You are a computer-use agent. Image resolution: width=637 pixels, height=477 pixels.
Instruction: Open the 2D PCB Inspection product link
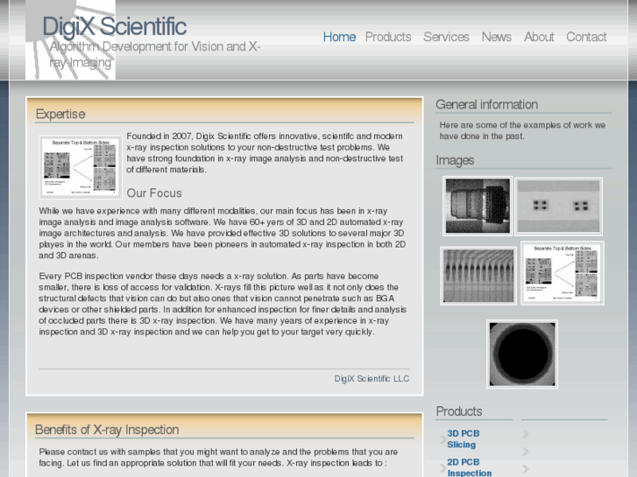470,467
